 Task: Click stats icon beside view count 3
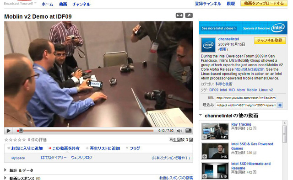[191, 140]
